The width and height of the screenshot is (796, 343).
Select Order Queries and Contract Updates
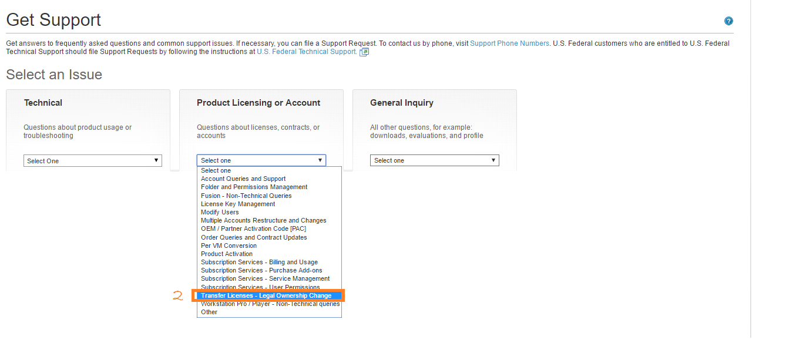pos(253,237)
